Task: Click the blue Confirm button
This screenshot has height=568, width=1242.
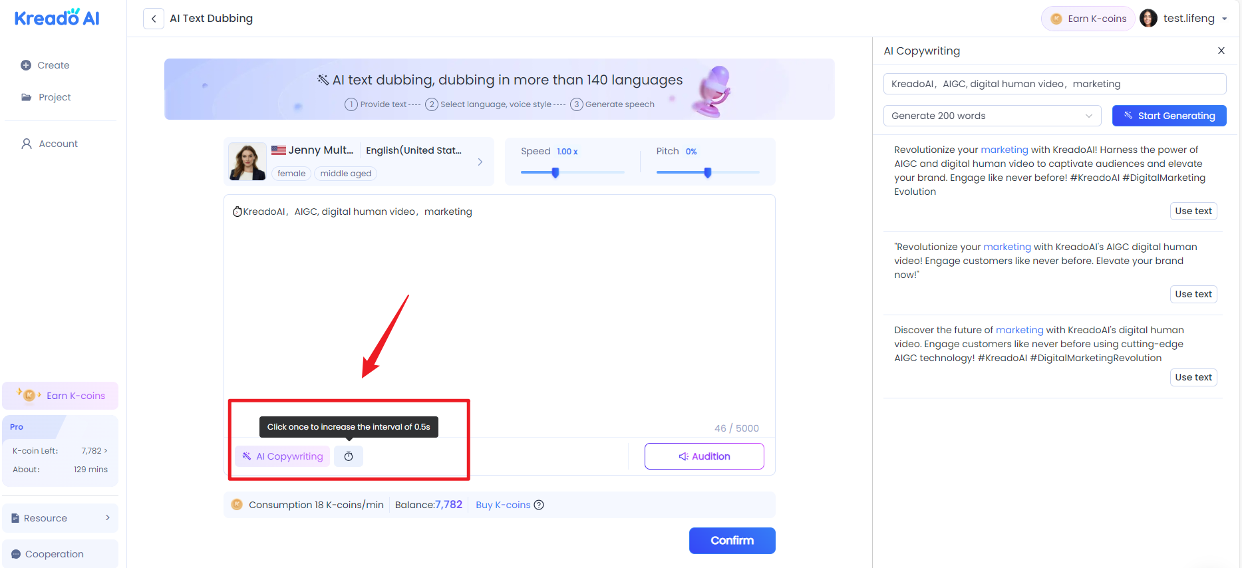Action: point(732,541)
